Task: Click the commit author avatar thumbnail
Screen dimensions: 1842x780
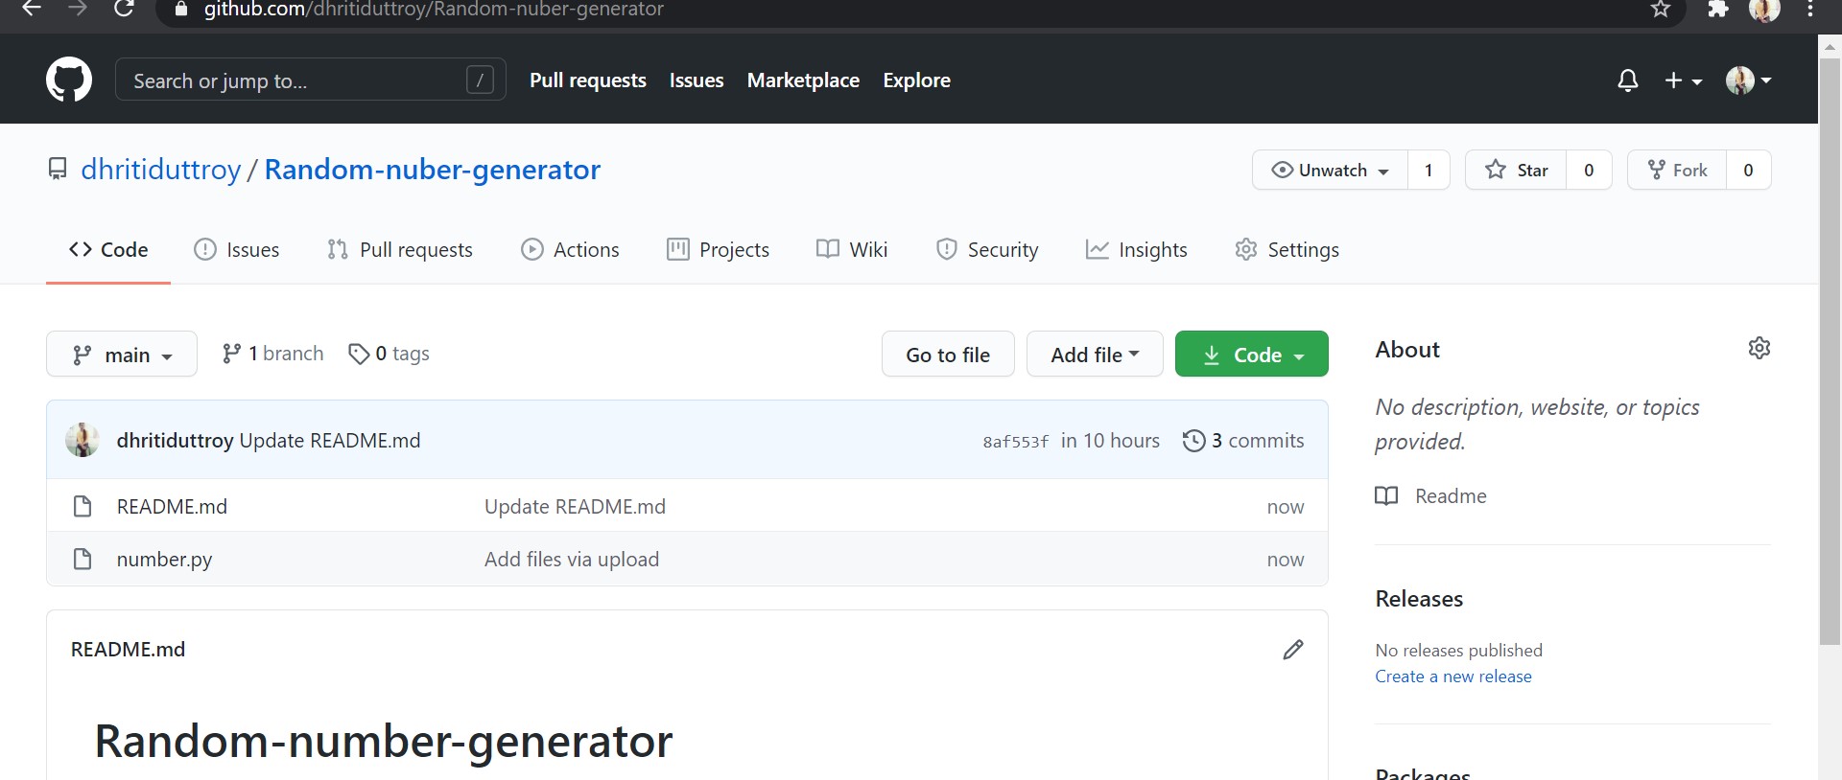Action: coord(83,440)
